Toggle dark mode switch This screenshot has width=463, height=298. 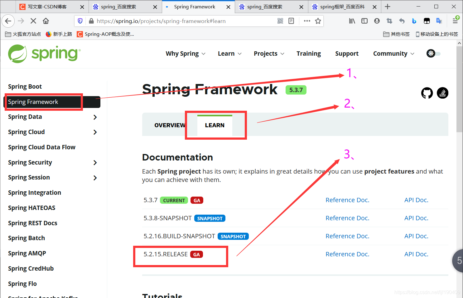[434, 54]
